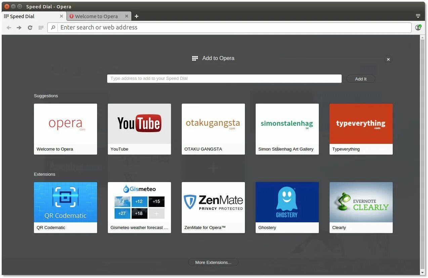Add the Evernote Clearly extension tile

tap(361, 208)
